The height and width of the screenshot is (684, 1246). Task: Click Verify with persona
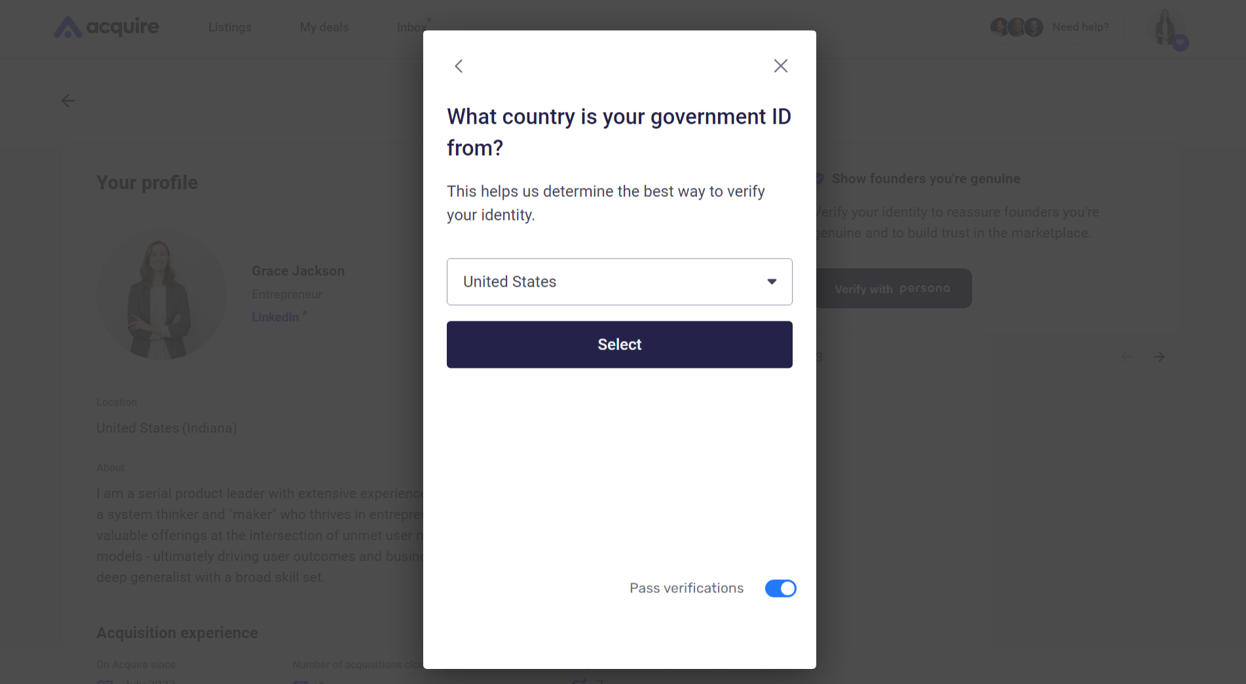click(894, 288)
